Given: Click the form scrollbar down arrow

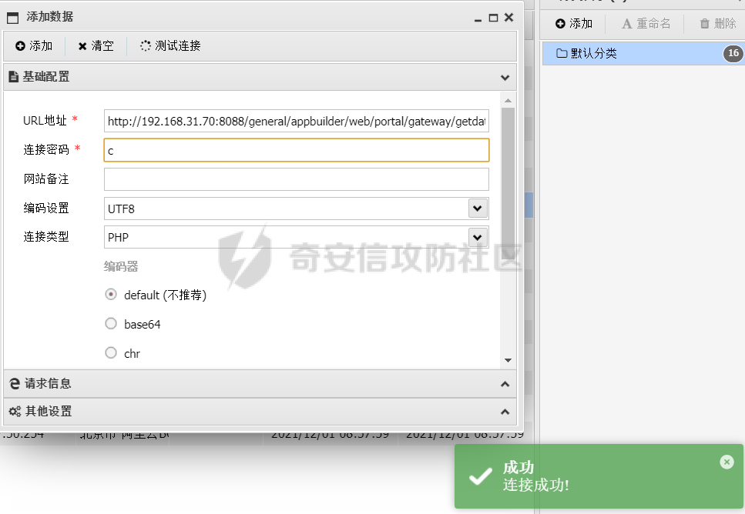Looking at the screenshot, I should tap(508, 361).
